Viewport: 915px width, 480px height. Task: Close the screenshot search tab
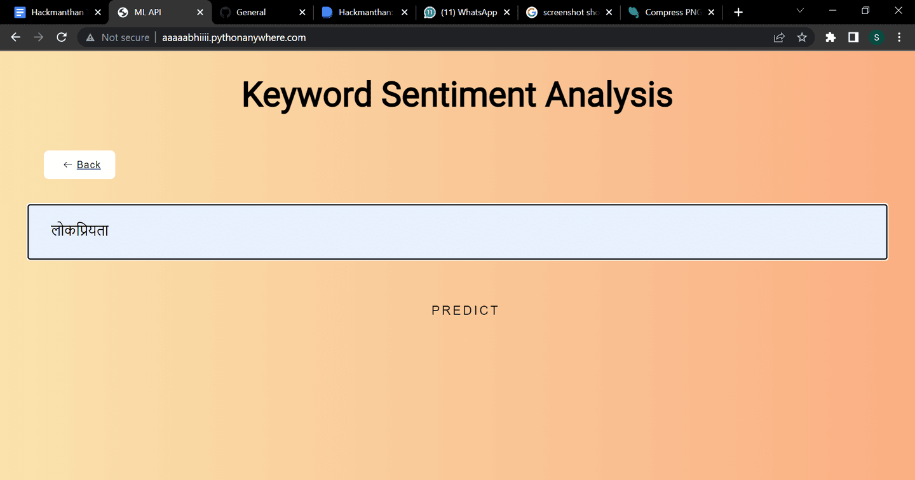click(609, 12)
